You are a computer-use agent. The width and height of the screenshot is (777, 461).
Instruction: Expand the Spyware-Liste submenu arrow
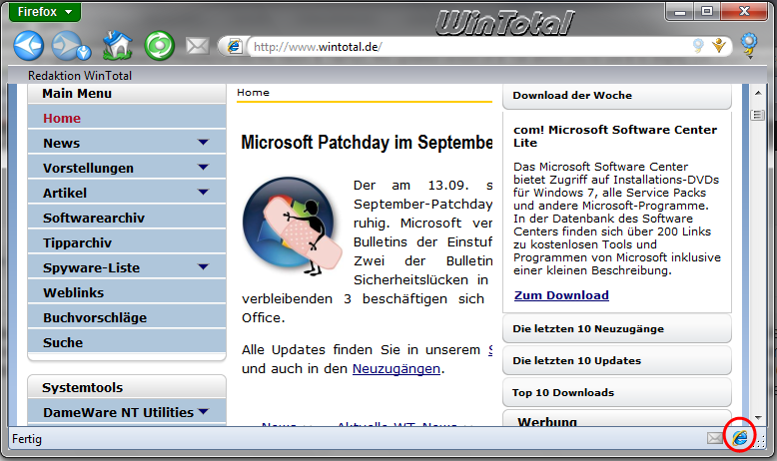203,266
